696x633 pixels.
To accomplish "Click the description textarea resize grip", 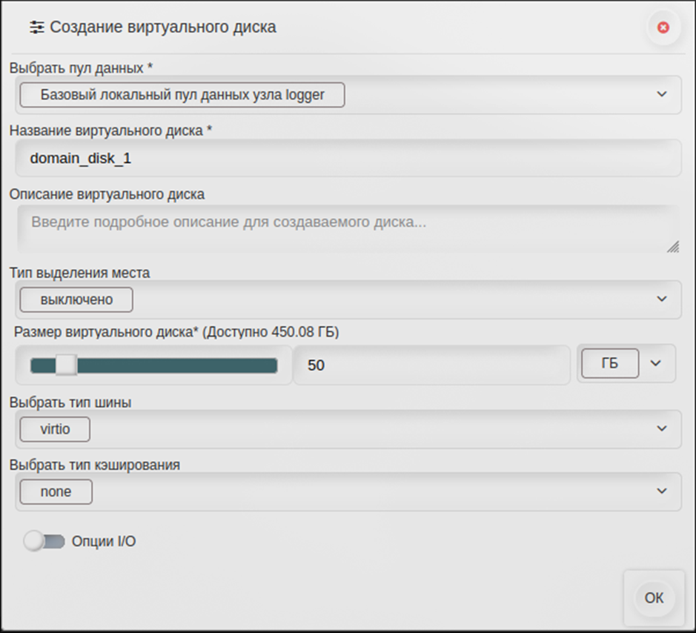I will [673, 247].
